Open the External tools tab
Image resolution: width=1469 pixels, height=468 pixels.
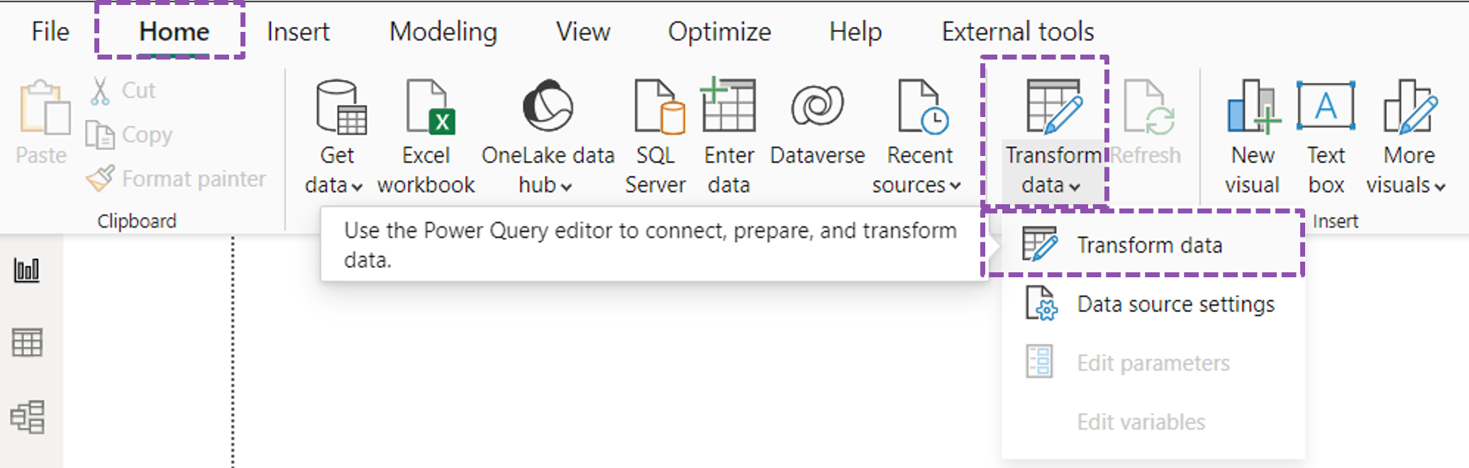pyautogui.click(x=1017, y=31)
